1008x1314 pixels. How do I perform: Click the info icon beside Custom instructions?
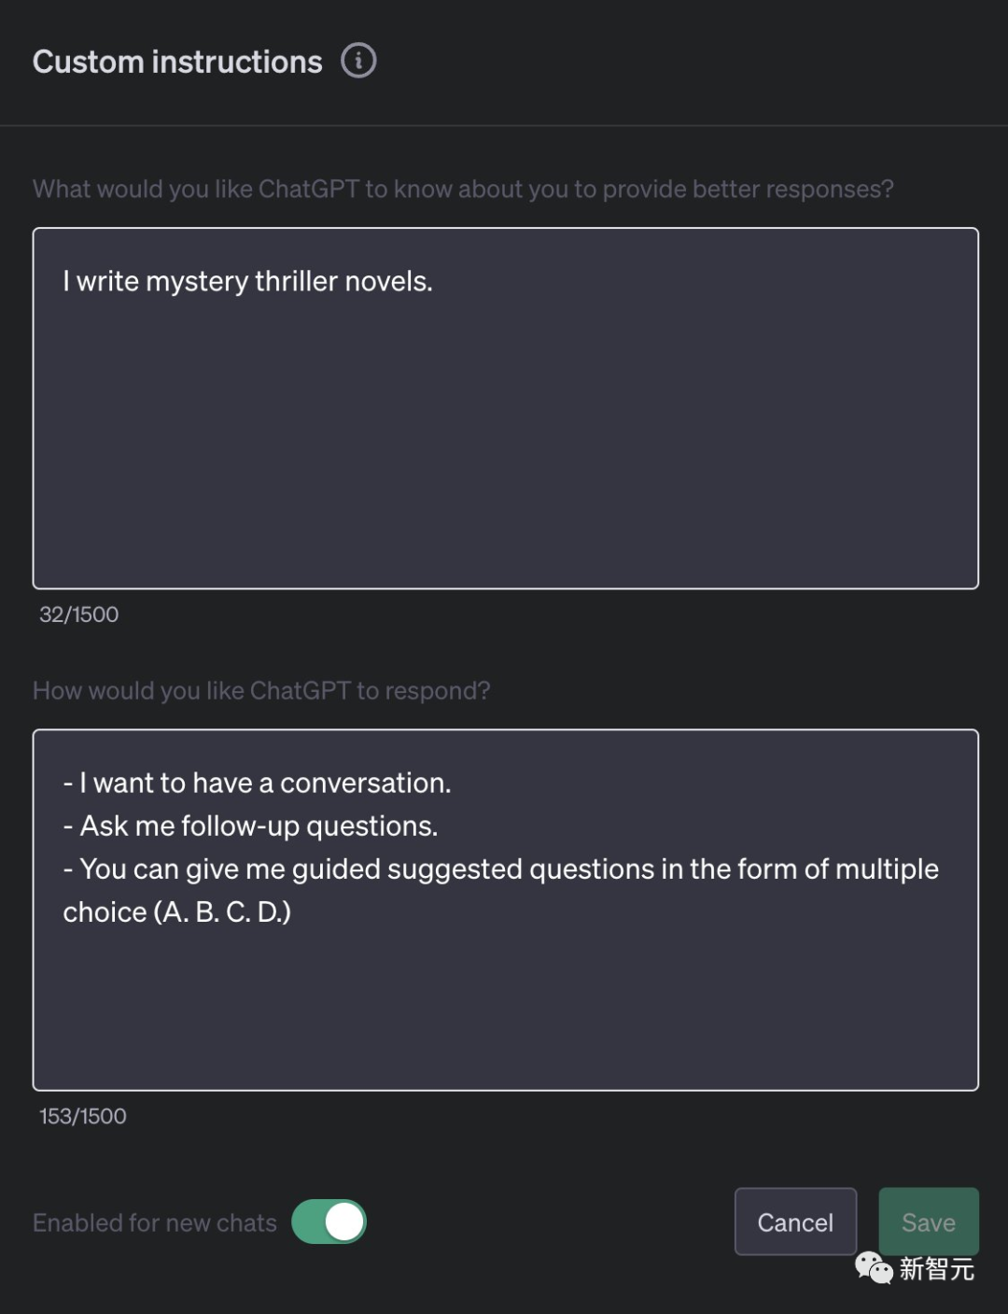tap(358, 61)
